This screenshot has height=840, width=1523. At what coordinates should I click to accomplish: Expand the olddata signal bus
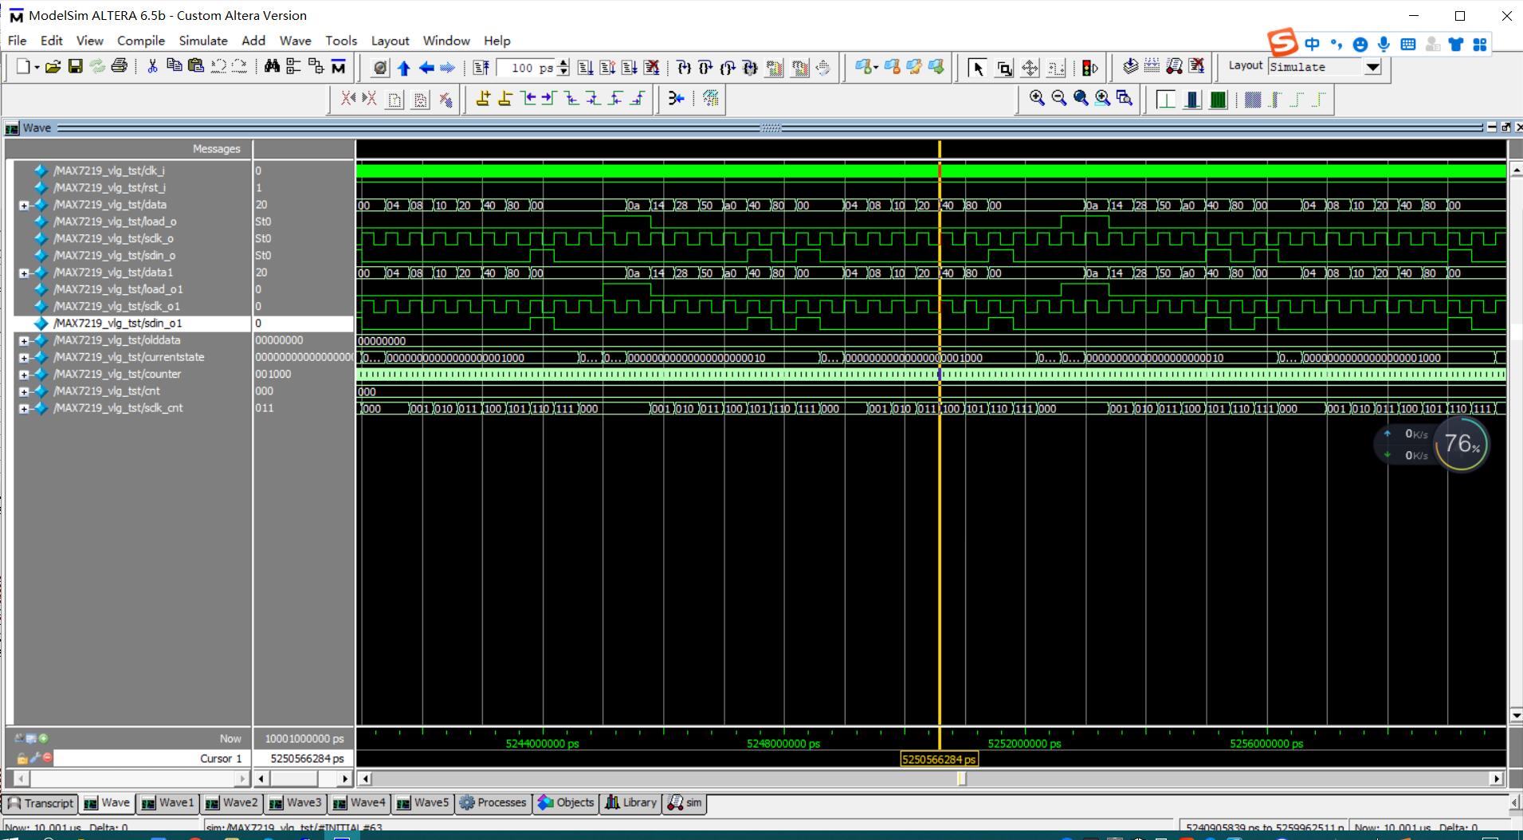click(x=24, y=341)
